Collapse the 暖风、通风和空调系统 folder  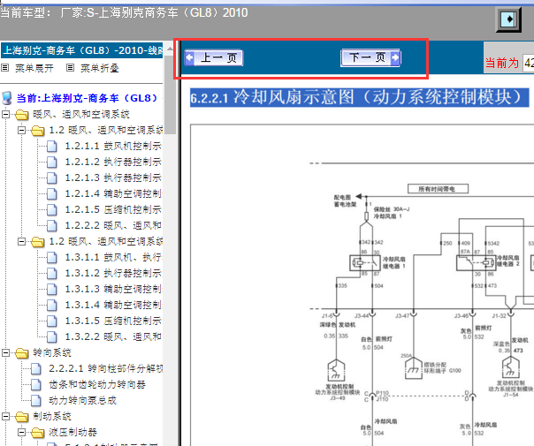tap(6, 114)
